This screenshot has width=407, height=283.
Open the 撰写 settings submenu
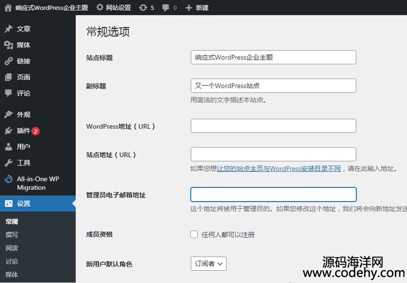click(x=12, y=235)
